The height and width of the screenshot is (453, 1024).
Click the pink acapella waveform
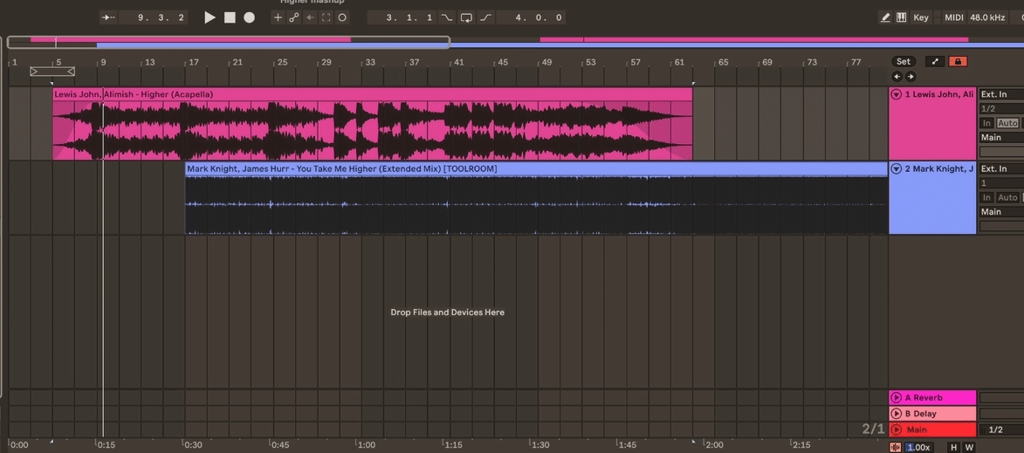click(372, 131)
